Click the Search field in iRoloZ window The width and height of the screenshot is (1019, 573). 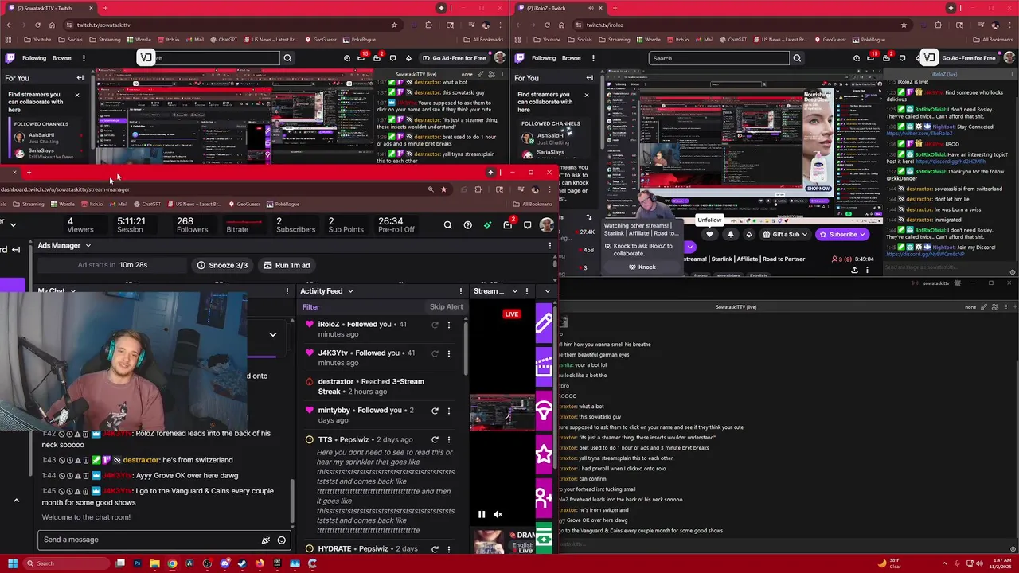tap(720, 58)
